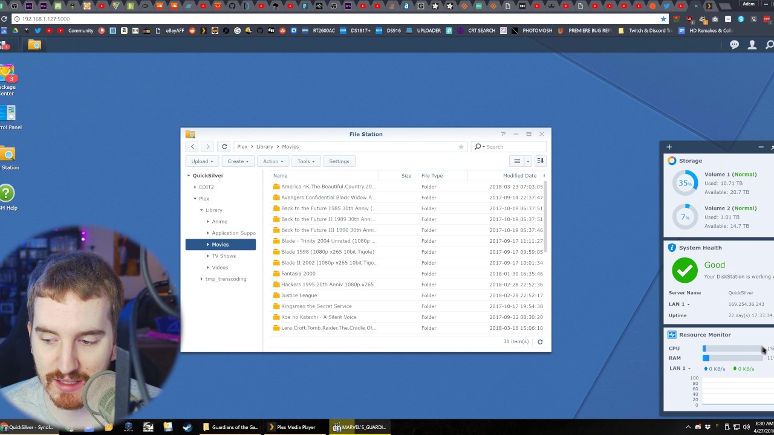Expand the view mode dropdown arrow
774x435 pixels.
[x=528, y=161]
